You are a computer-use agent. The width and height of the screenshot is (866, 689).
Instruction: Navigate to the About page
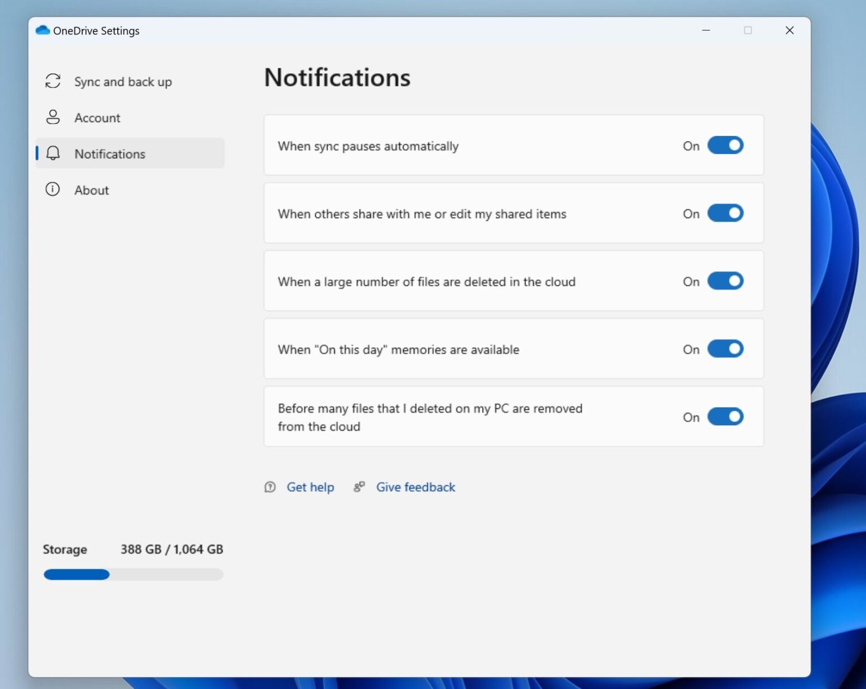tap(91, 190)
